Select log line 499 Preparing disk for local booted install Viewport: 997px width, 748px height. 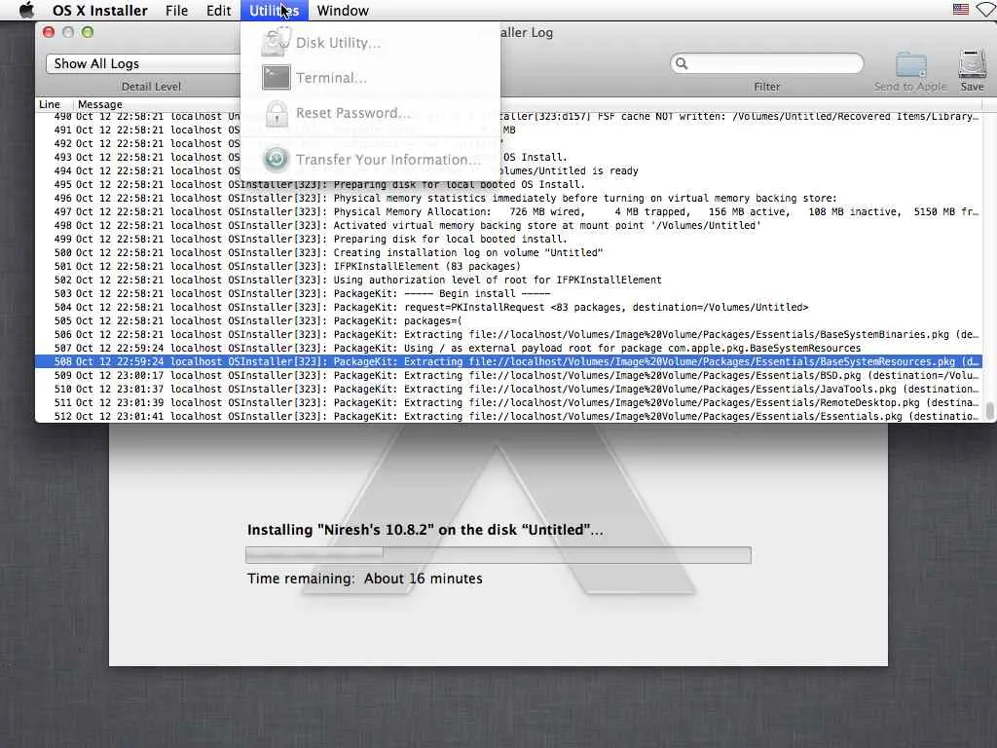[508, 240]
